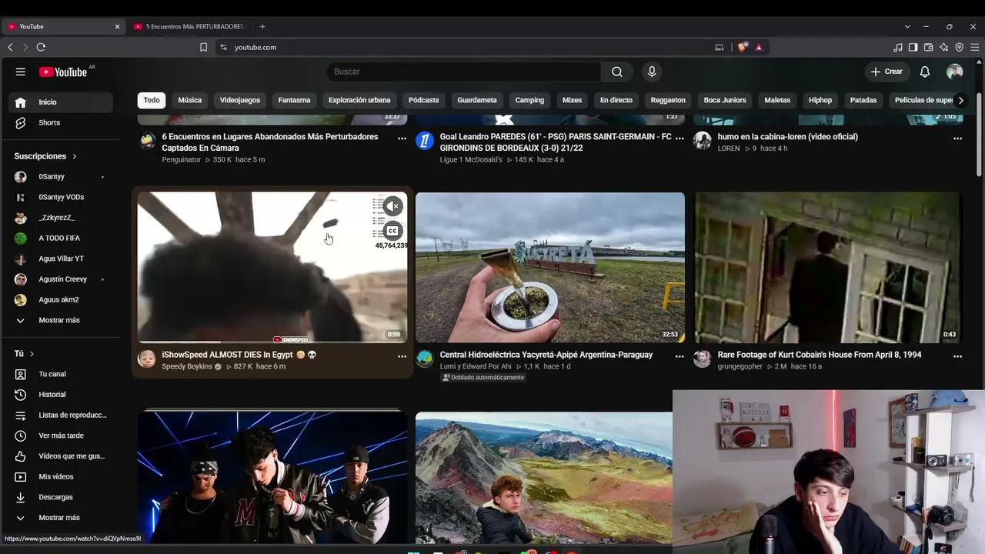Open the notifications bell
The width and height of the screenshot is (985, 554).
pos(925,72)
